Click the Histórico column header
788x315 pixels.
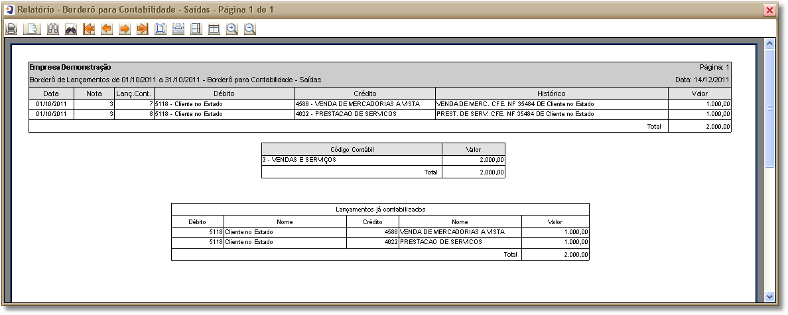point(551,94)
